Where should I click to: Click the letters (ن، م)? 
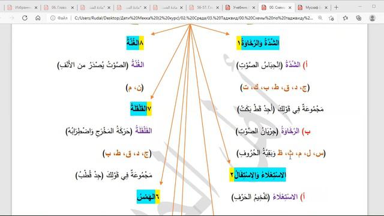[x=134, y=88]
